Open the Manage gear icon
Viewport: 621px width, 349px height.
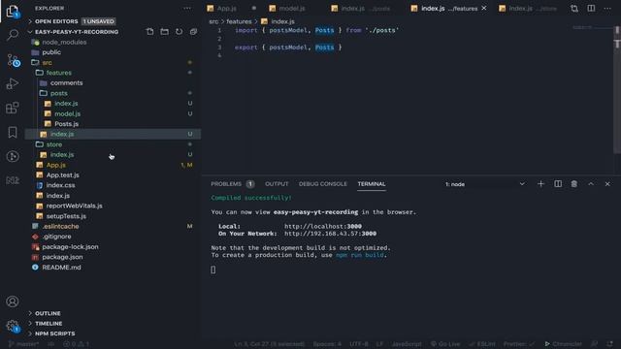tap(13, 327)
